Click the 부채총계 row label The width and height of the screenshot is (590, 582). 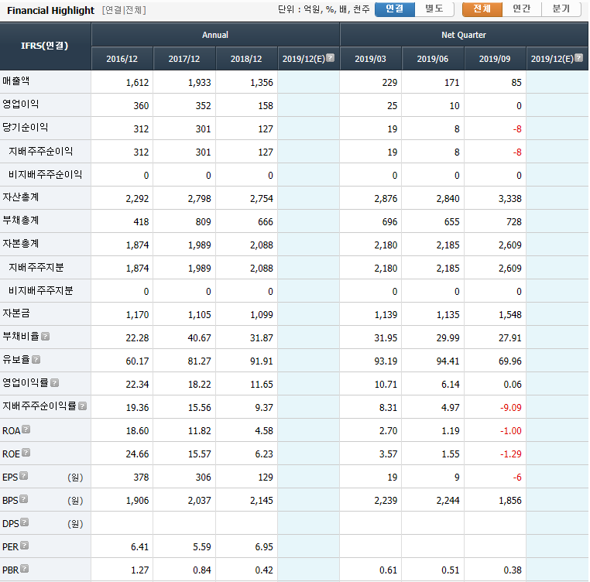pos(21,221)
